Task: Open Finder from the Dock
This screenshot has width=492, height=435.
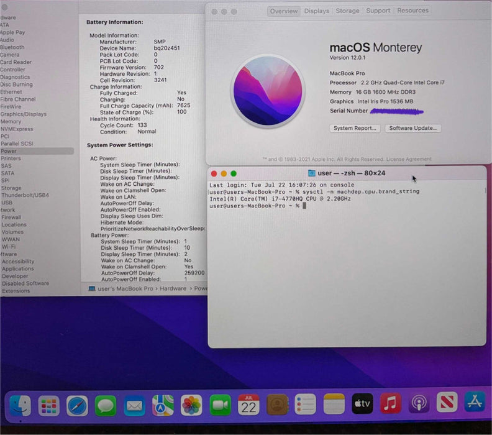Action: tap(20, 406)
